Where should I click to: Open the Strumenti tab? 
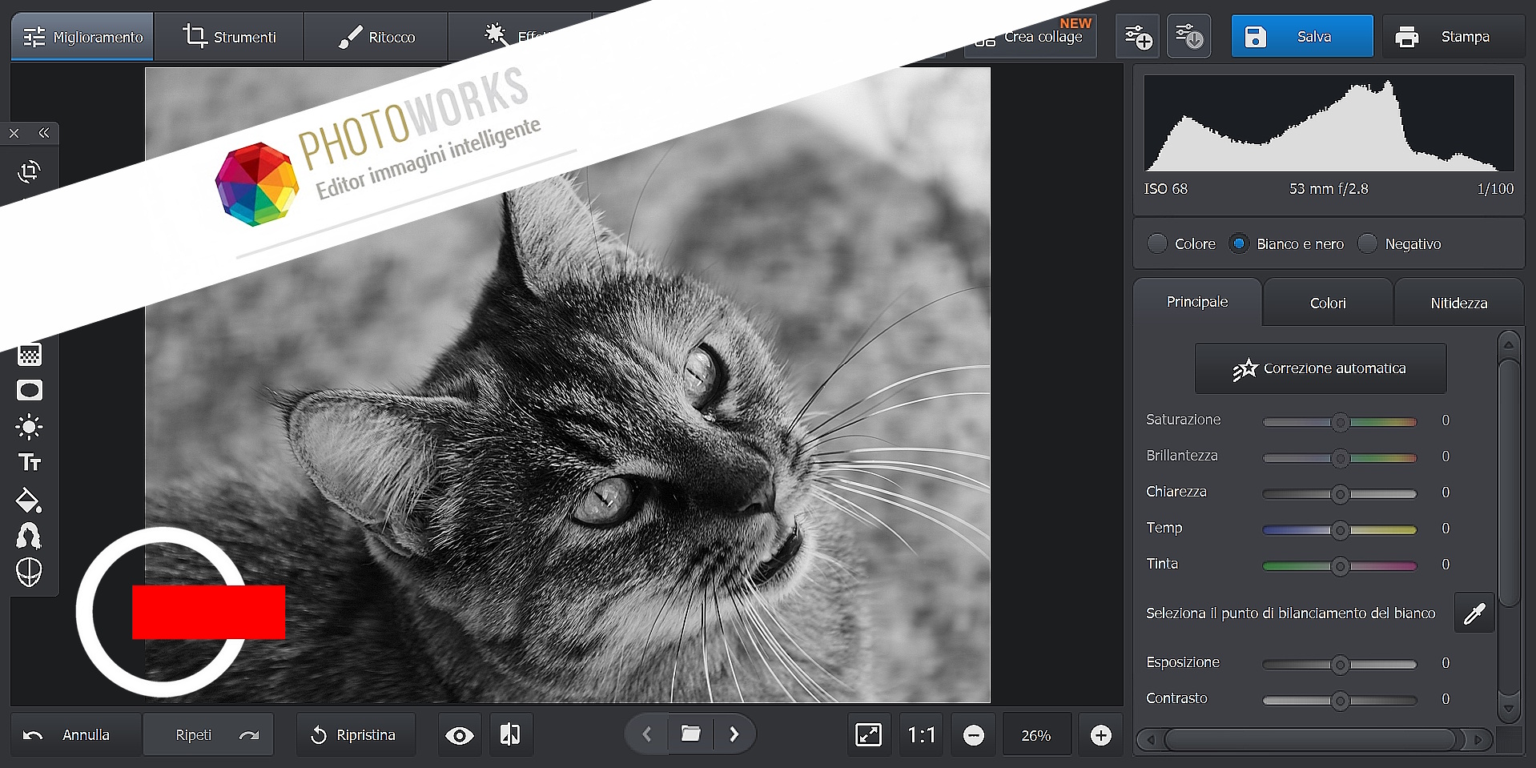click(229, 37)
